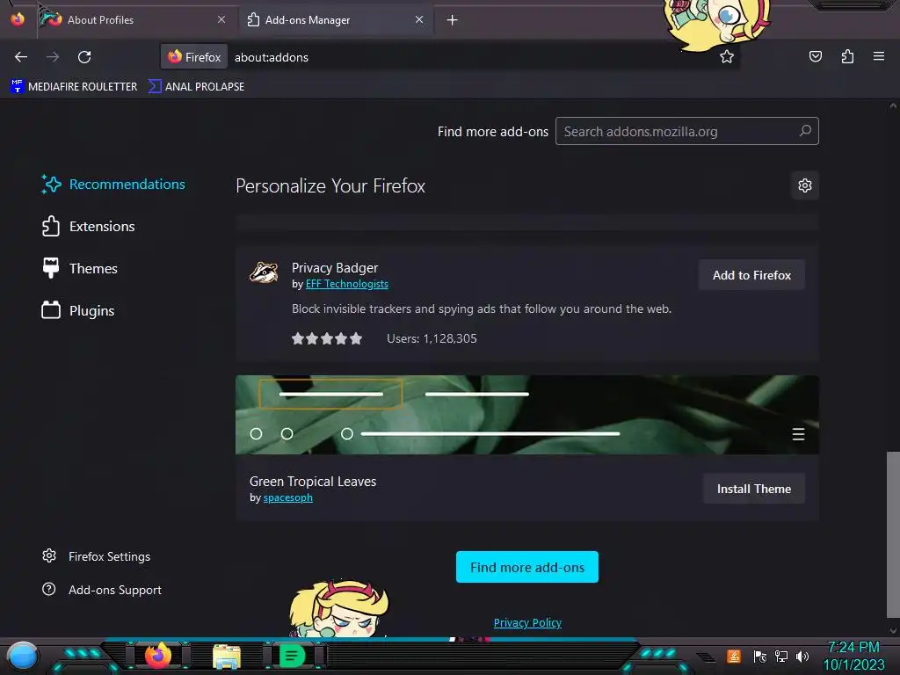
Task: Open the Themes category
Action: 80,269
